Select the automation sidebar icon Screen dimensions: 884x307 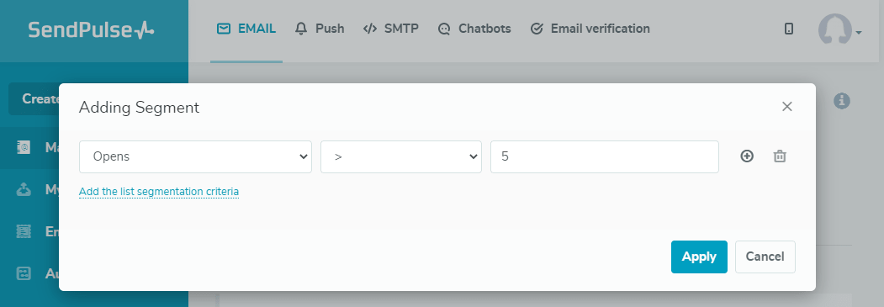[x=24, y=273]
